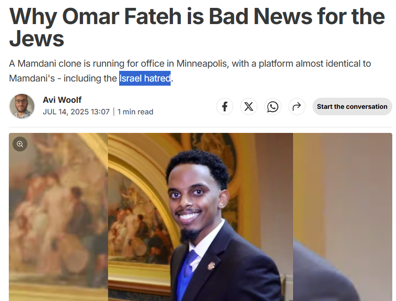Click the '1 min read' label
Screen dimensions: 396x301
pos(135,112)
